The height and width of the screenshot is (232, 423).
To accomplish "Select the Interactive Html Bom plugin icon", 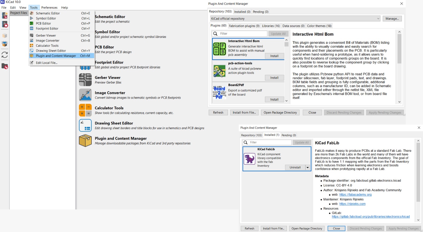I will [x=219, y=49].
